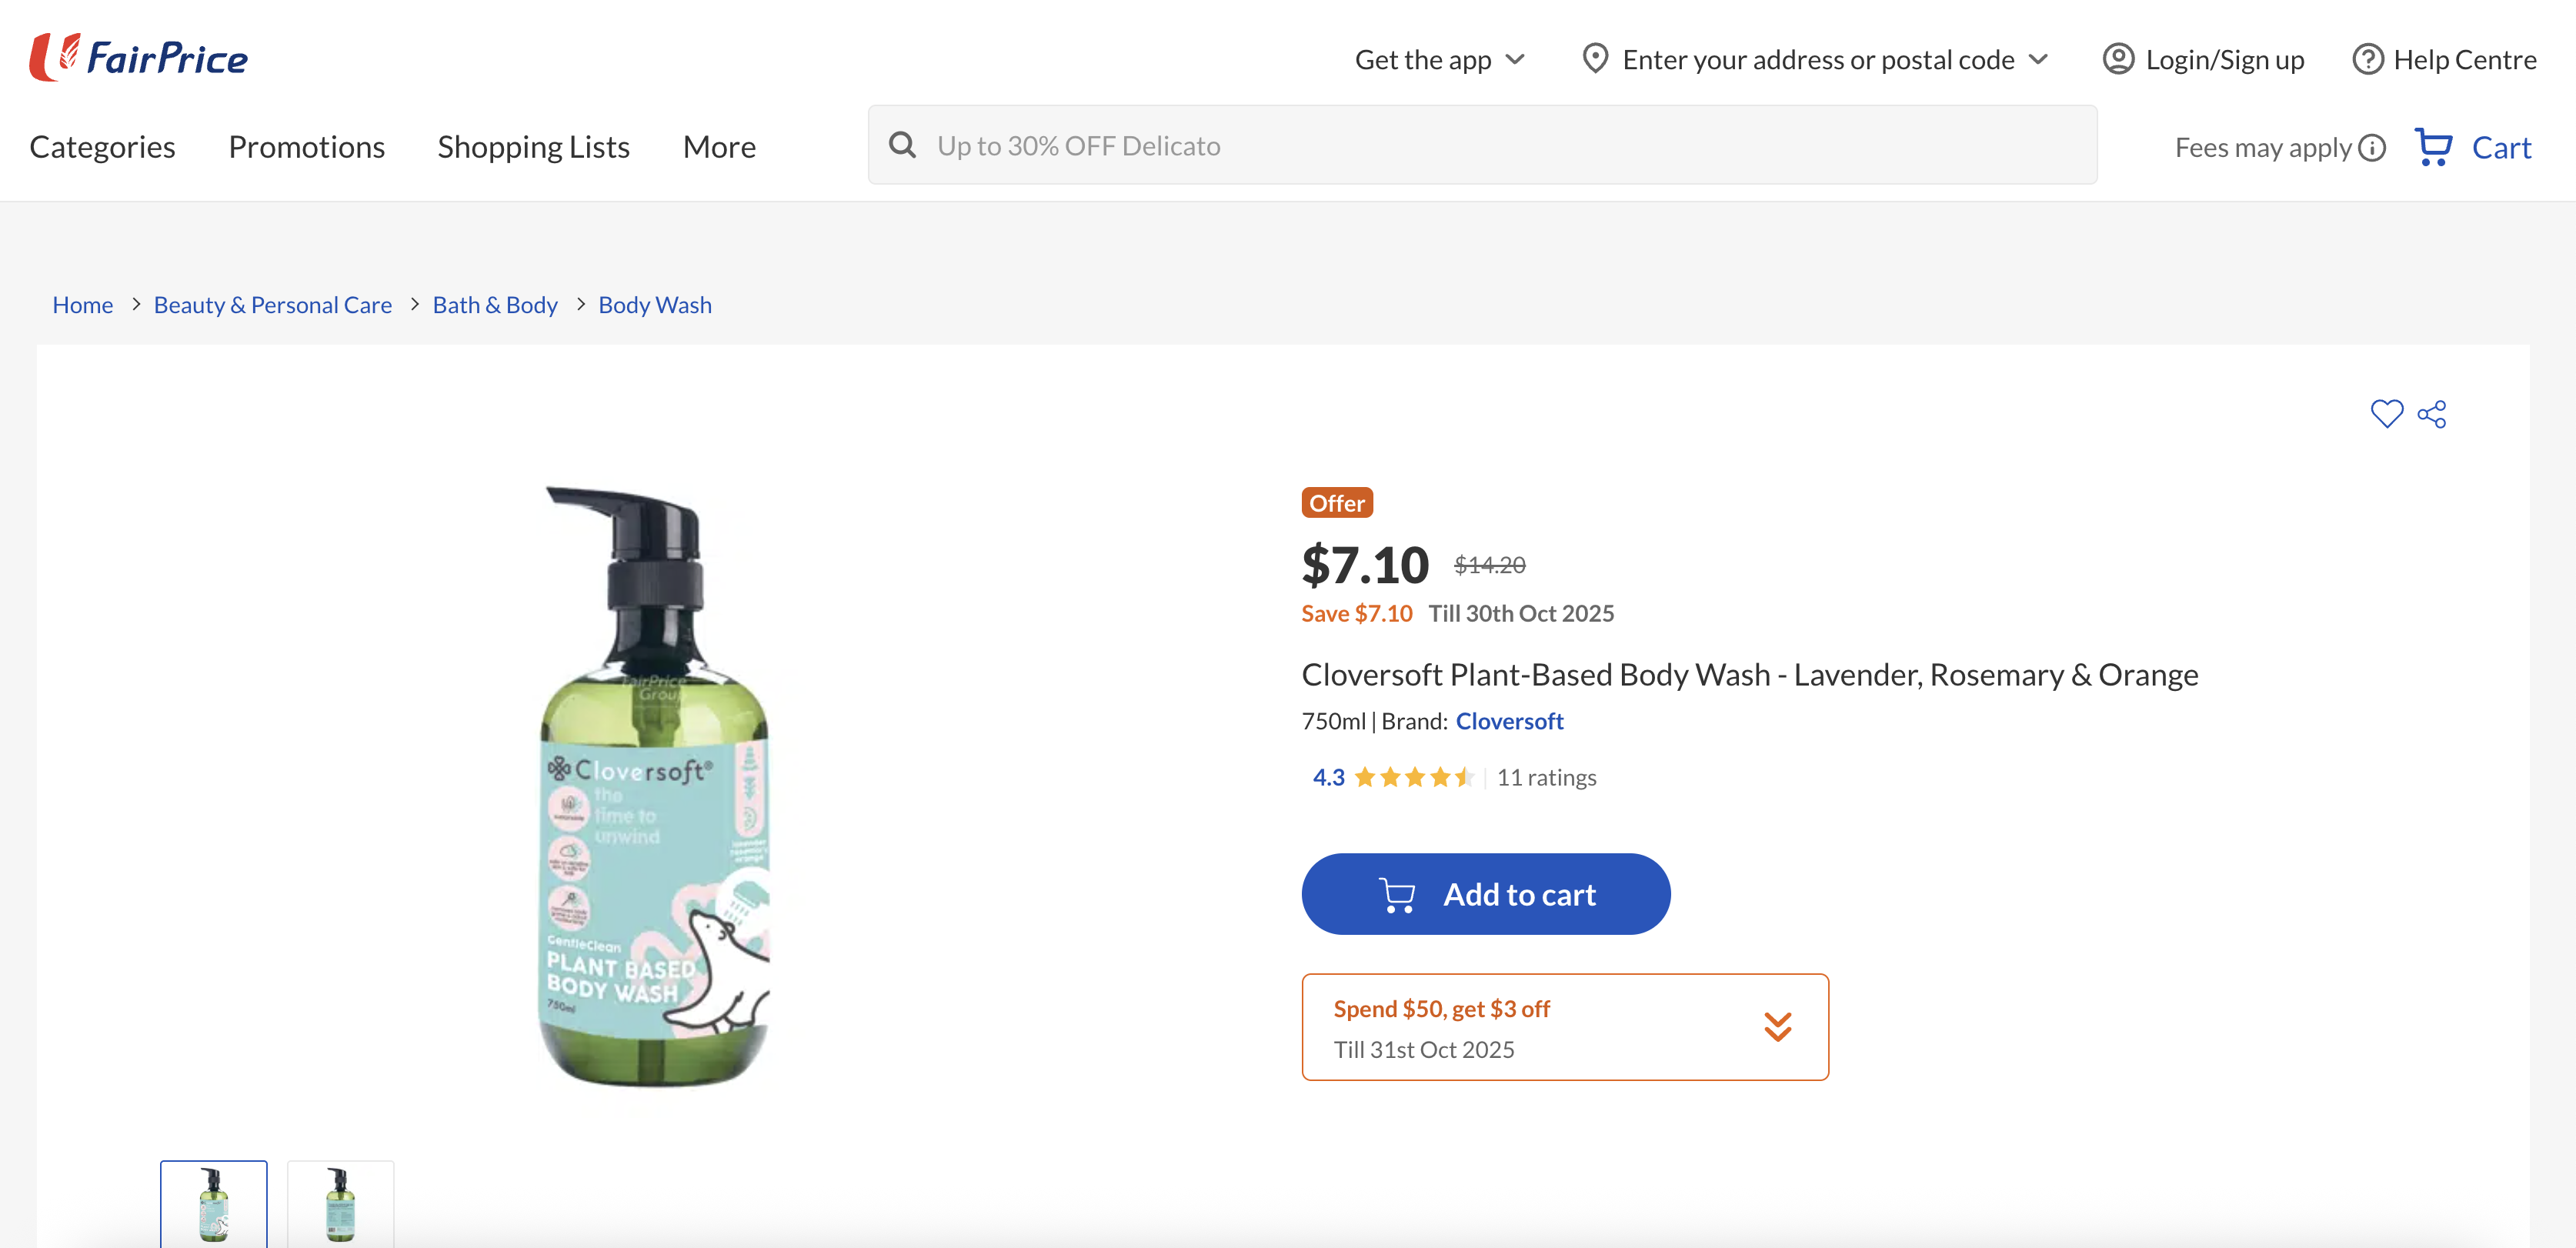Image resolution: width=2576 pixels, height=1248 pixels.
Task: Click the location pin icon
Action: coord(1596,59)
